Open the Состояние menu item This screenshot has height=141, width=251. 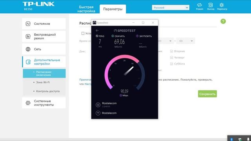[44, 23]
